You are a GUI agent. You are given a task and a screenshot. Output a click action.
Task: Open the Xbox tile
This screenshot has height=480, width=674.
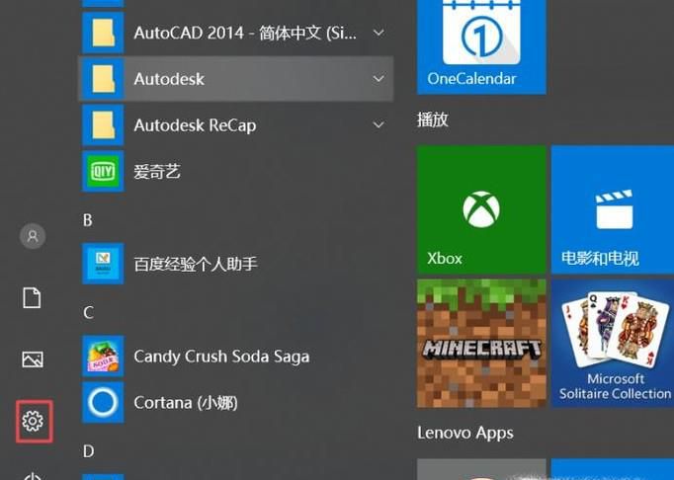point(481,209)
